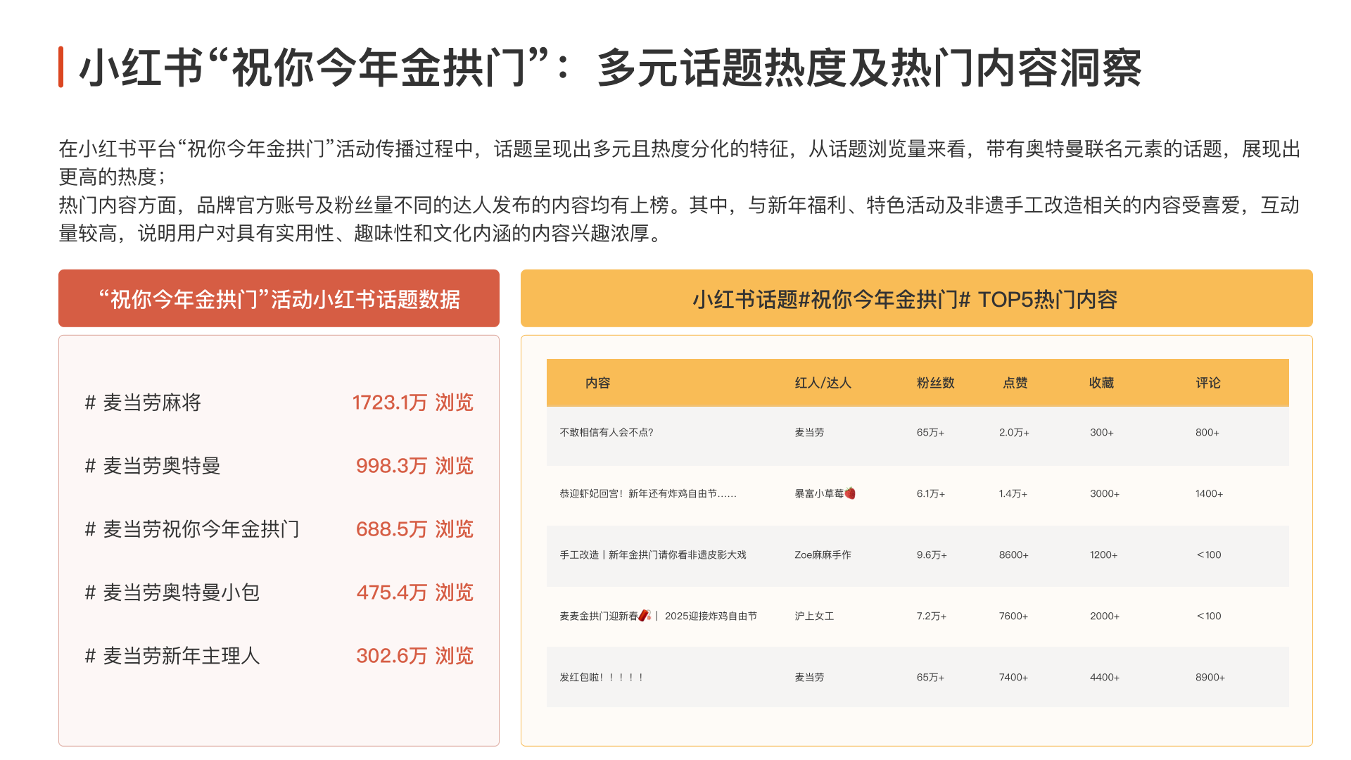Click the favorites value 1200+
The image size is (1351, 760).
click(1104, 555)
